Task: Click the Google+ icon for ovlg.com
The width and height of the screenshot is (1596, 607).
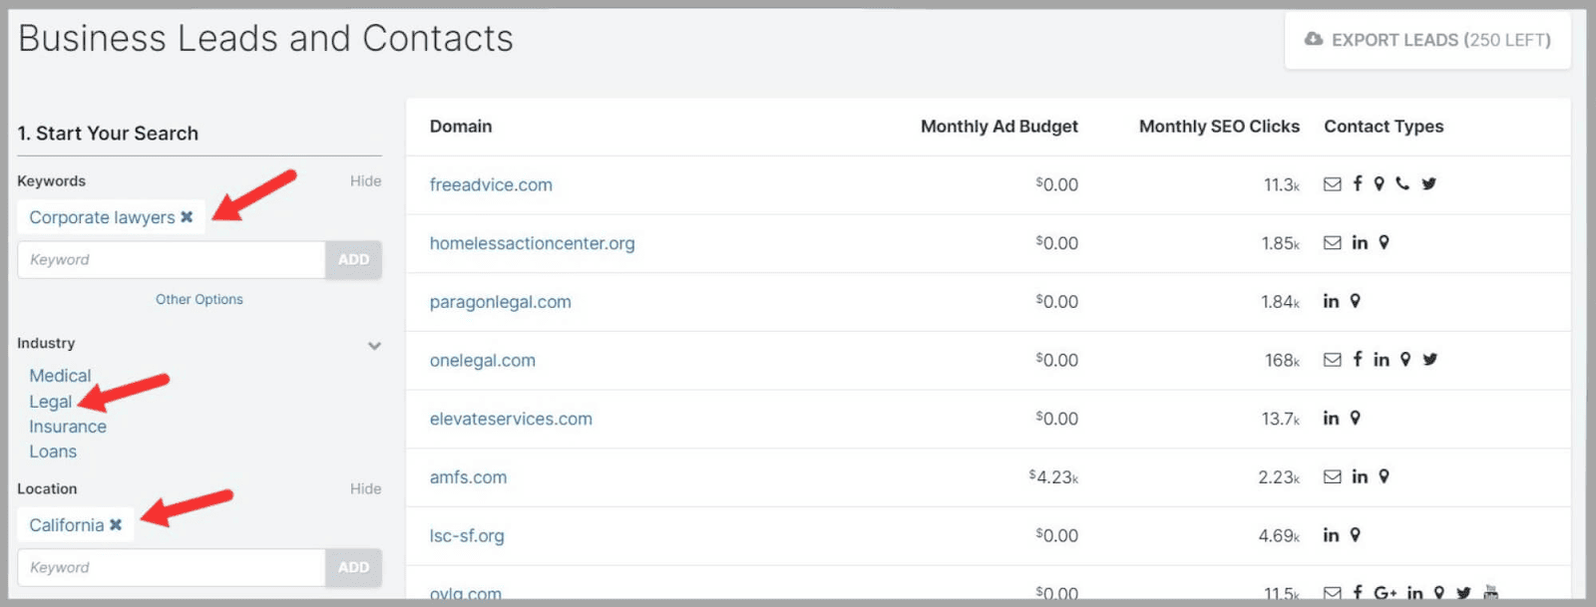Action: 1386,593
